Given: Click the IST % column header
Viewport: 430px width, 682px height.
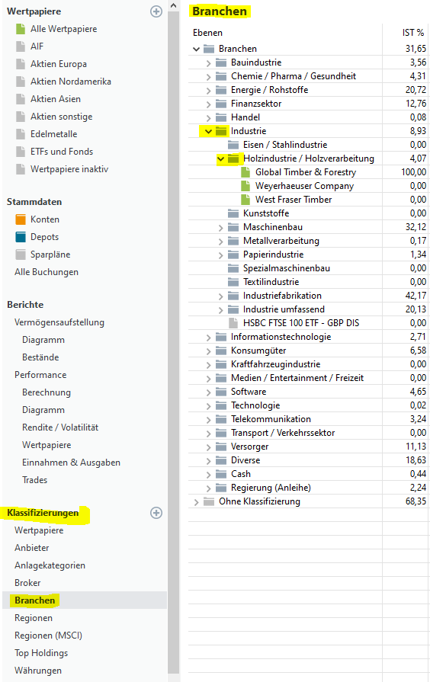Looking at the screenshot, I should pyautogui.click(x=413, y=33).
